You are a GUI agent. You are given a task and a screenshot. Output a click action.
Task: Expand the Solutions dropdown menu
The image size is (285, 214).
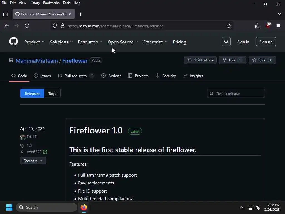click(x=62, y=42)
